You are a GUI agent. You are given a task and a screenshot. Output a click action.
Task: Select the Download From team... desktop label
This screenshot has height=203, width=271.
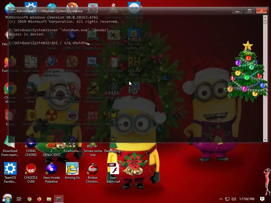tap(10, 153)
